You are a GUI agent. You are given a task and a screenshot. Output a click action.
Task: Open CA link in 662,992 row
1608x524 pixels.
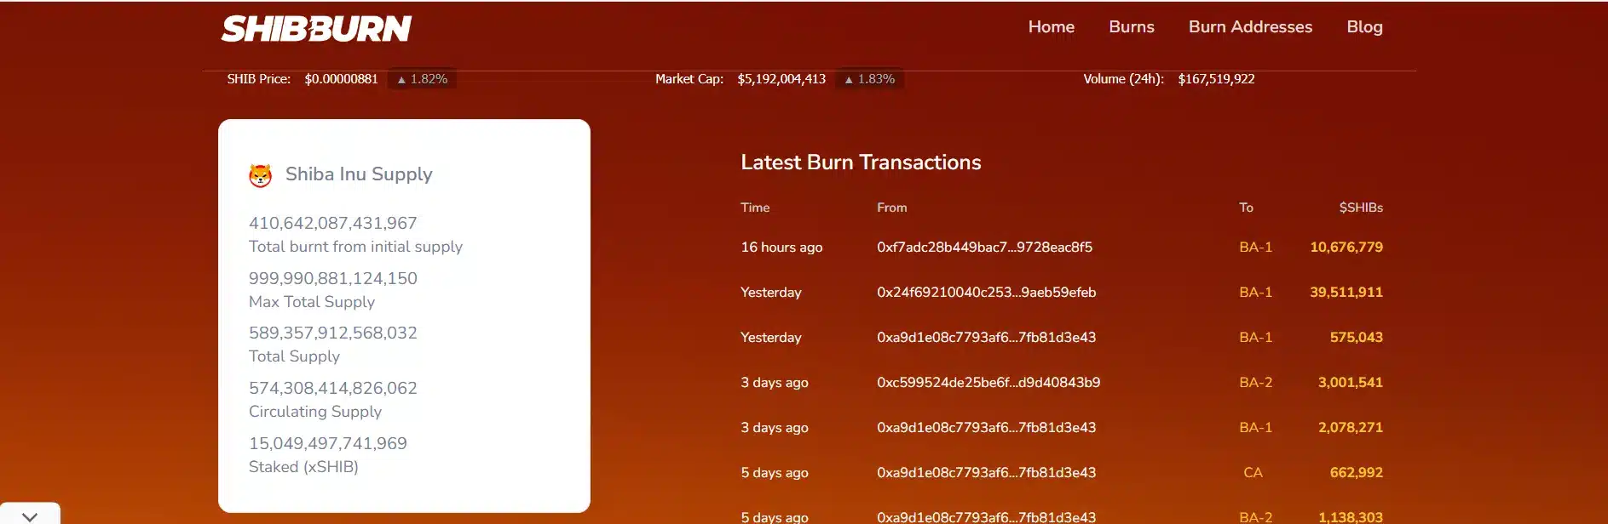tap(1253, 472)
